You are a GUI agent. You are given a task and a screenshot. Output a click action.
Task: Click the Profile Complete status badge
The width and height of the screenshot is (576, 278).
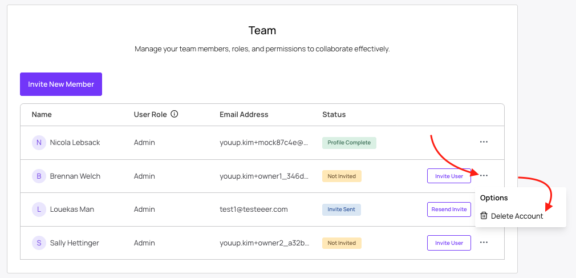349,143
